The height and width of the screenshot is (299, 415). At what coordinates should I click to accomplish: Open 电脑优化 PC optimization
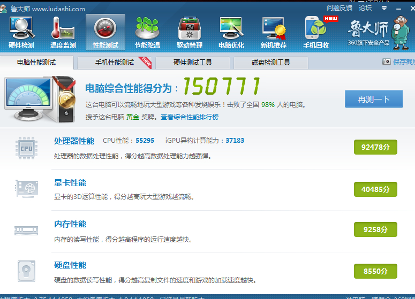[231, 33]
